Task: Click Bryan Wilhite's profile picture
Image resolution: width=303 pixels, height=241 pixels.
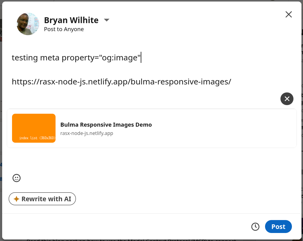Action: click(28, 24)
